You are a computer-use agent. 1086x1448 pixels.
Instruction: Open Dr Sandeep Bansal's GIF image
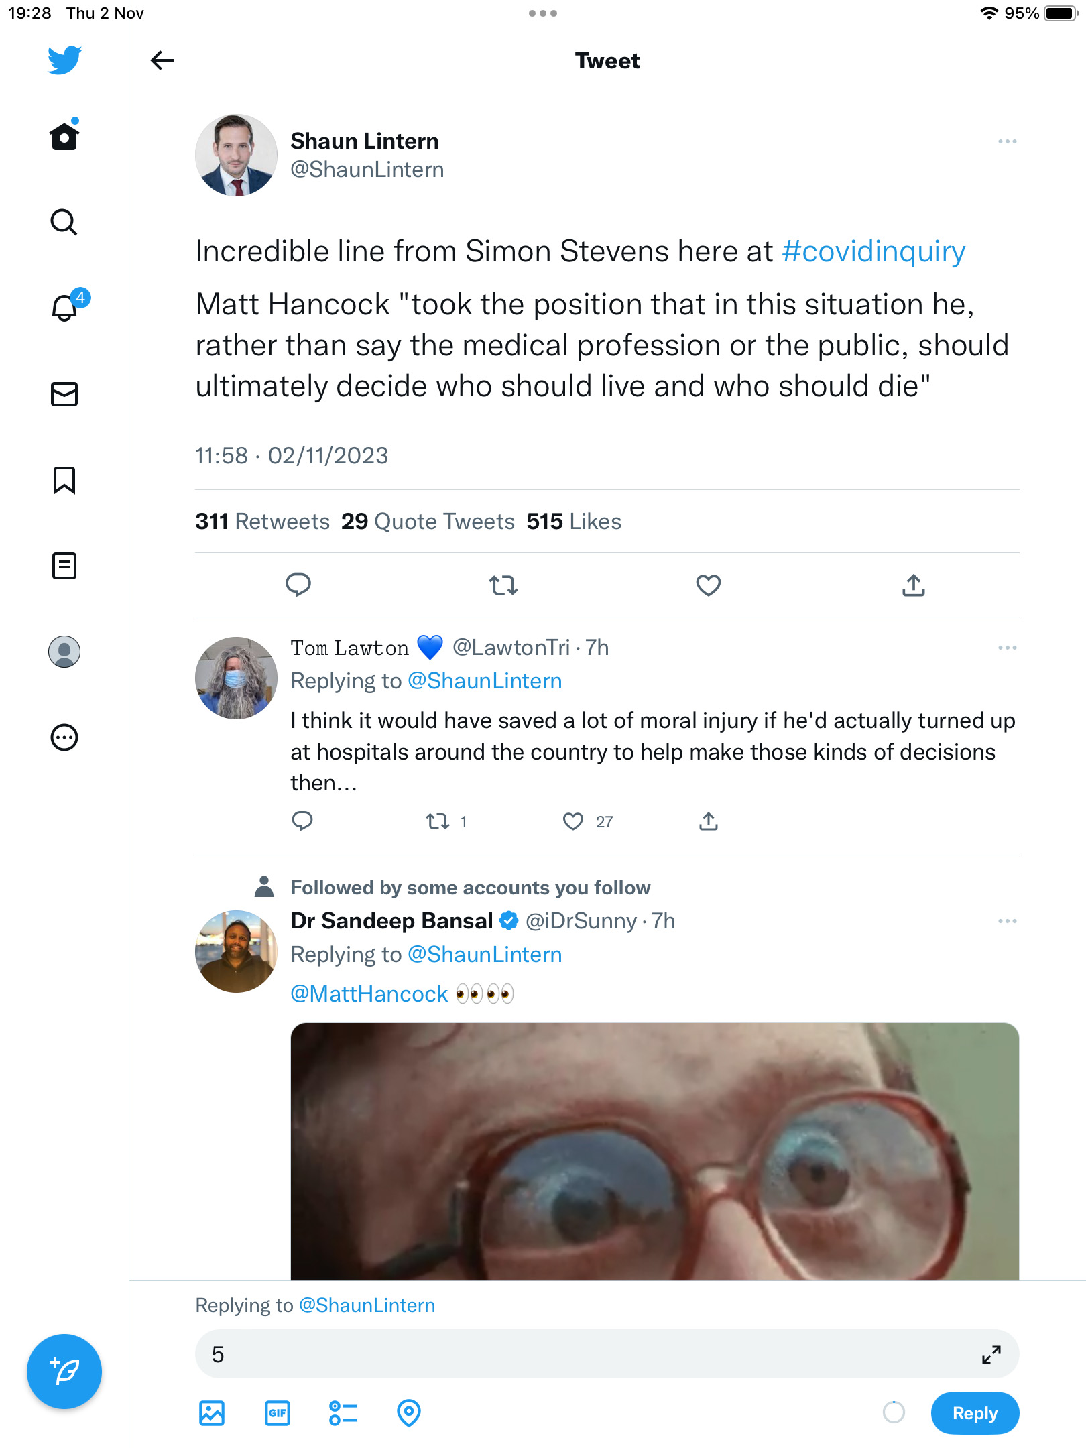655,1151
